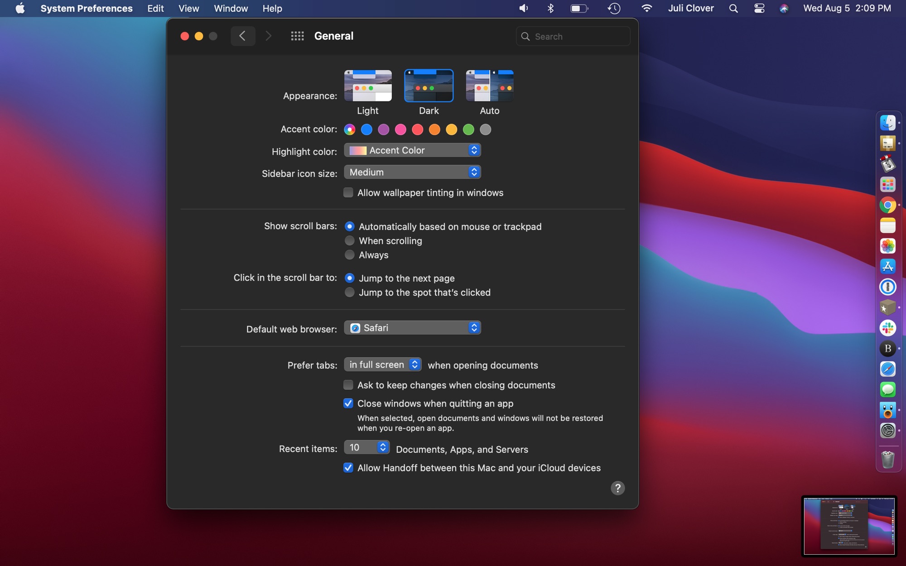Expand Prefer tabs dropdown menu

click(381, 365)
